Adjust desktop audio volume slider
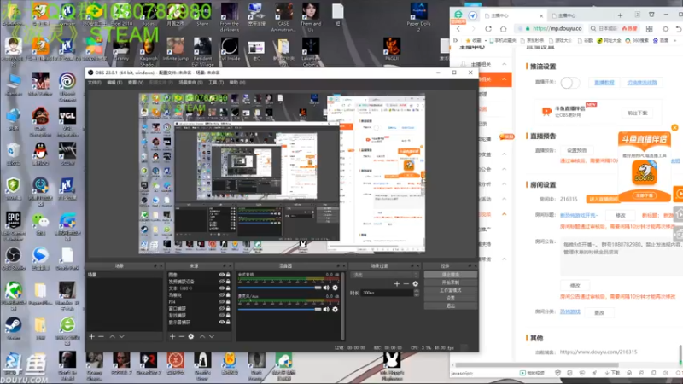 (x=280, y=288)
